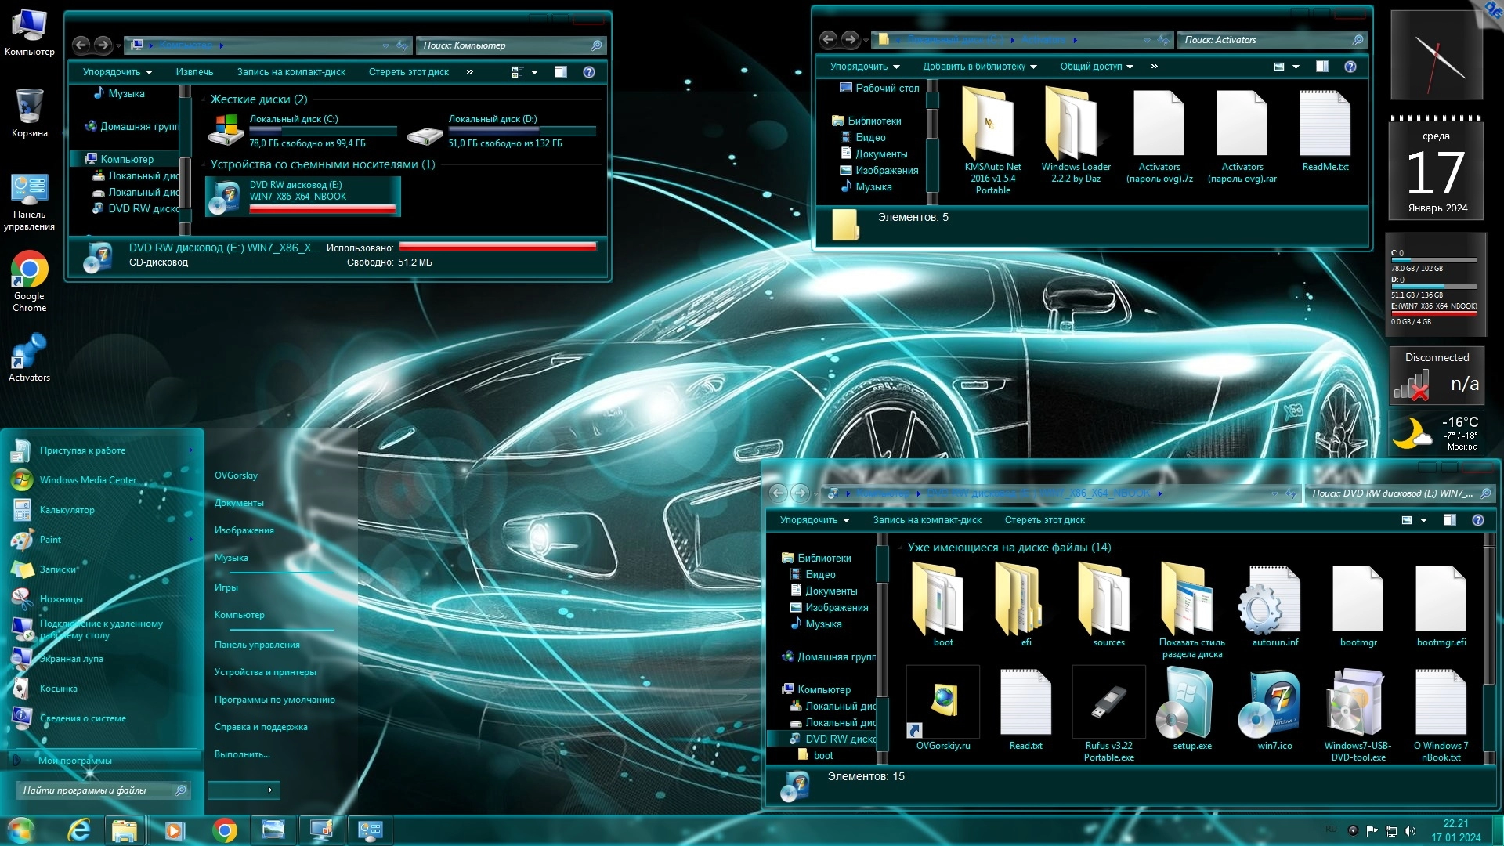Click Панель управления in Start menu
Image resolution: width=1504 pixels, height=846 pixels.
coord(257,645)
